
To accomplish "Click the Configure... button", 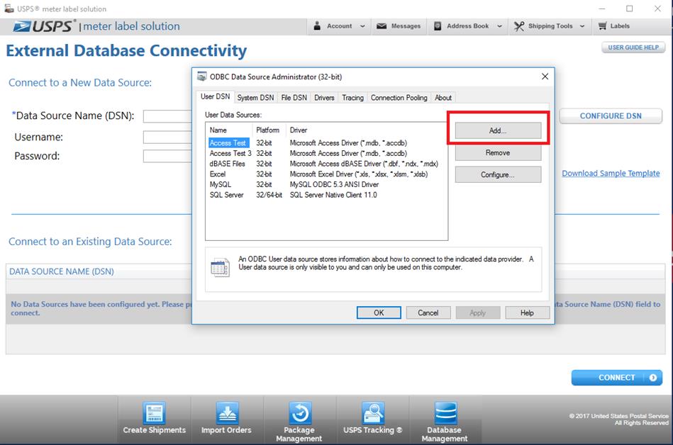I will click(498, 174).
